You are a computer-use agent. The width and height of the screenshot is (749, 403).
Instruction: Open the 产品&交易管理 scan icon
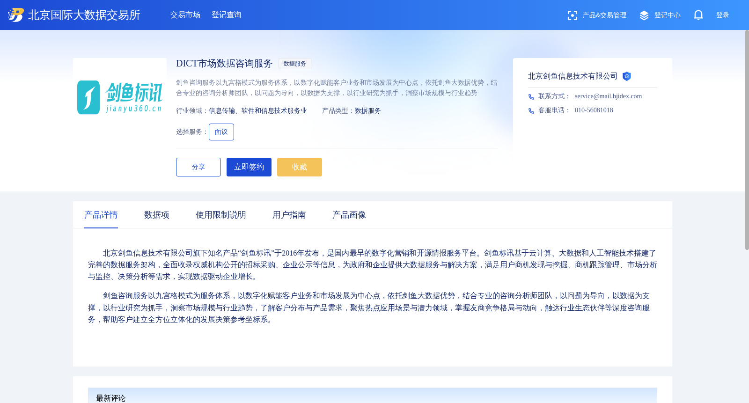[x=572, y=15]
